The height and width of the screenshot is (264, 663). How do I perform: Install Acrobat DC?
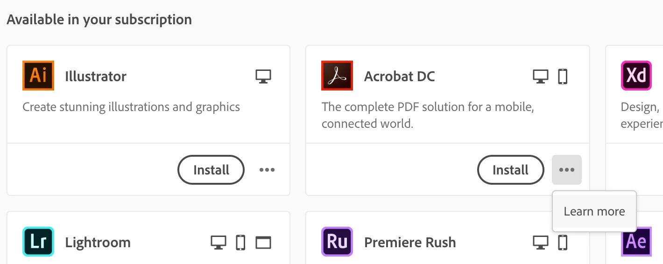510,170
